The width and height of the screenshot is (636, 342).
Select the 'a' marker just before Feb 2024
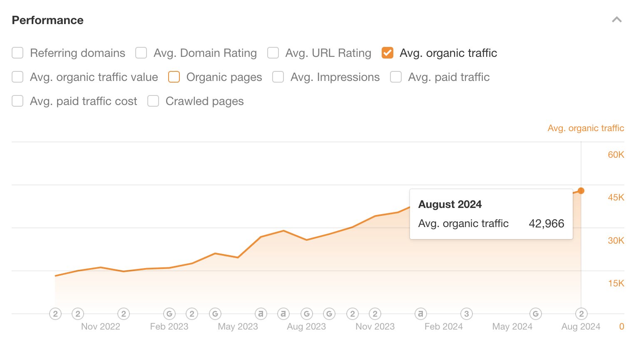coord(421,314)
